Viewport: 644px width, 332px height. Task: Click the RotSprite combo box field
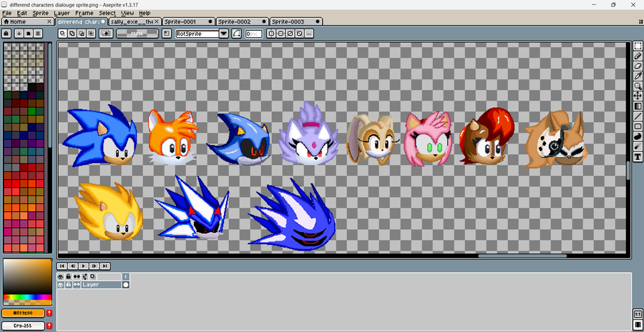pyautogui.click(x=197, y=34)
